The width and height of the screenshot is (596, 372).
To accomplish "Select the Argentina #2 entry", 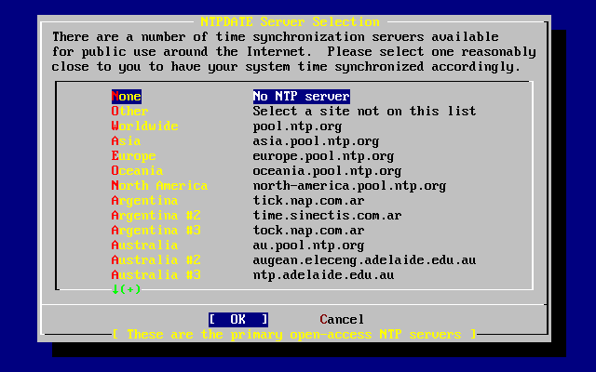I will (x=156, y=216).
